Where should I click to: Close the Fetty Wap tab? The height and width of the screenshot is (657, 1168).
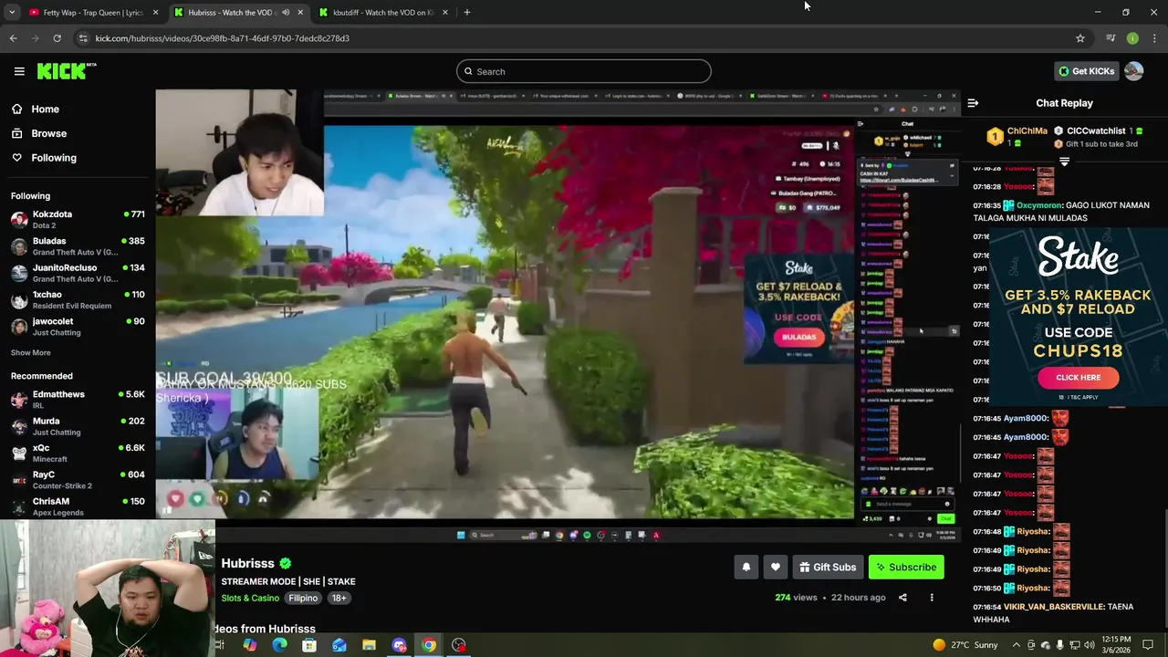click(155, 13)
